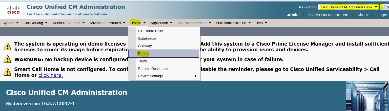Select Gateway from Device menu
This screenshot has width=389, height=111.
coord(164,46)
